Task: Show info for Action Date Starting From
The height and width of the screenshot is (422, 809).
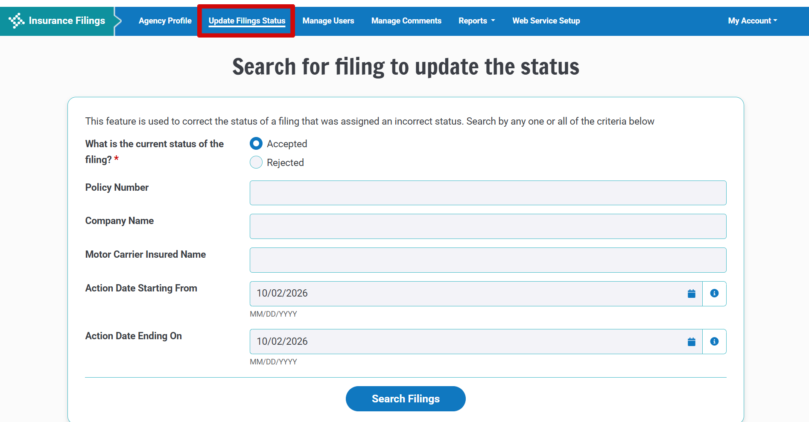Action: pos(714,294)
